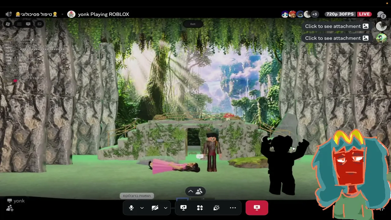Open the activities launcher
Screen dimensions: 391x220
200,208
